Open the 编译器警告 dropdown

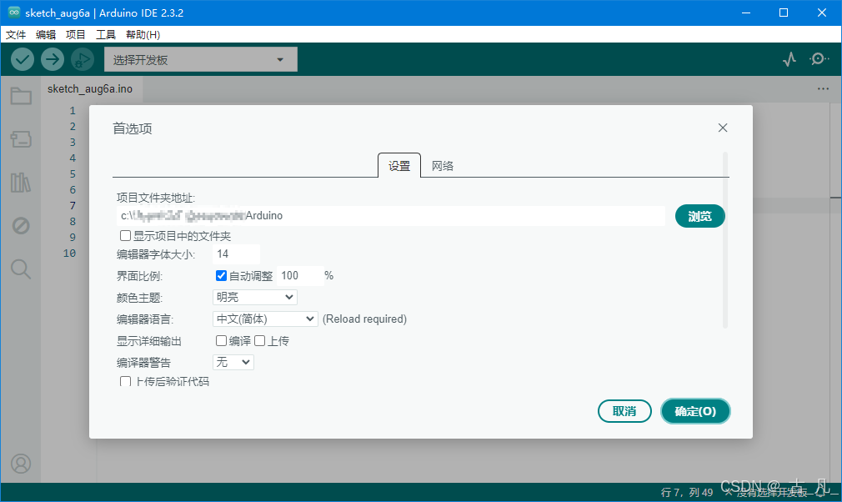pyautogui.click(x=233, y=363)
